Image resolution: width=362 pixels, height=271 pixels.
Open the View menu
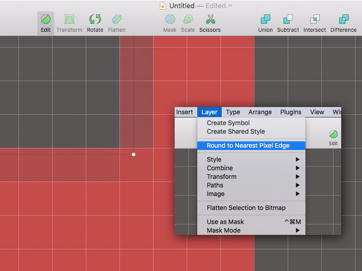[317, 112]
